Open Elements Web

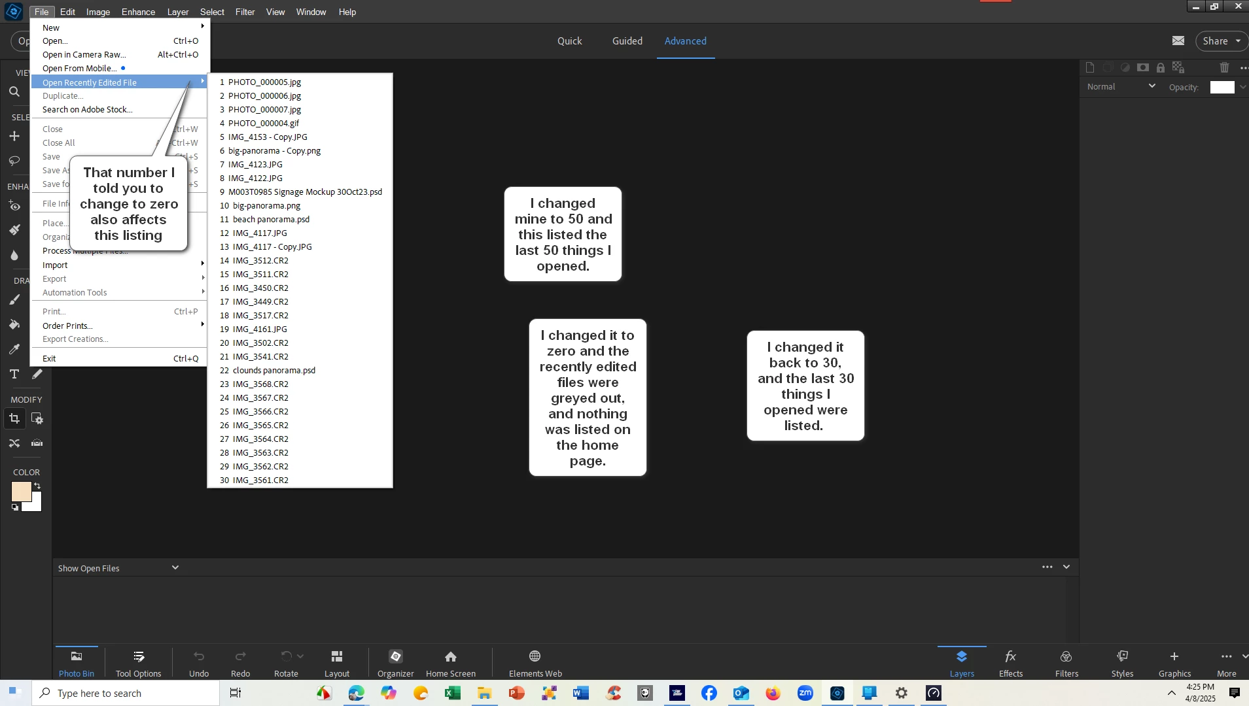click(x=535, y=663)
